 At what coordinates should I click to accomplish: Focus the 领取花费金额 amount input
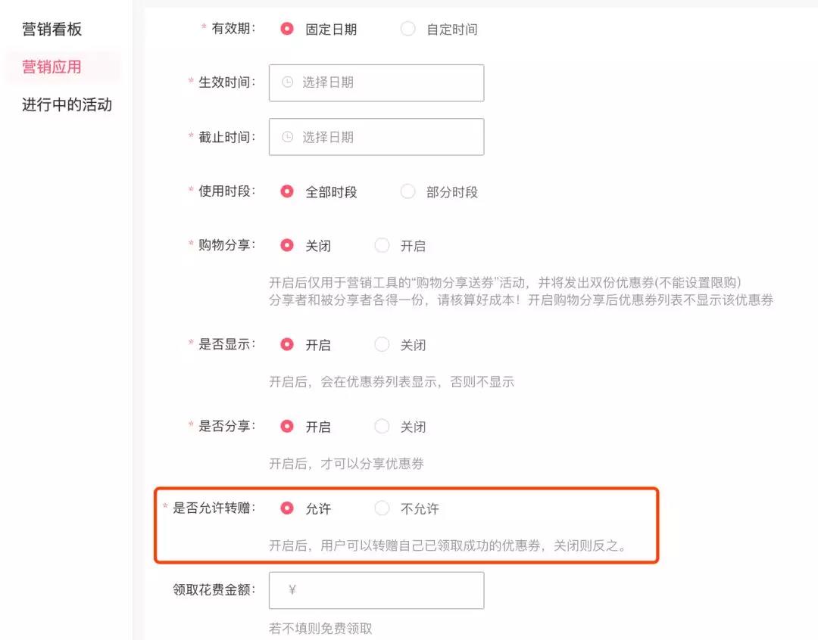[376, 591]
